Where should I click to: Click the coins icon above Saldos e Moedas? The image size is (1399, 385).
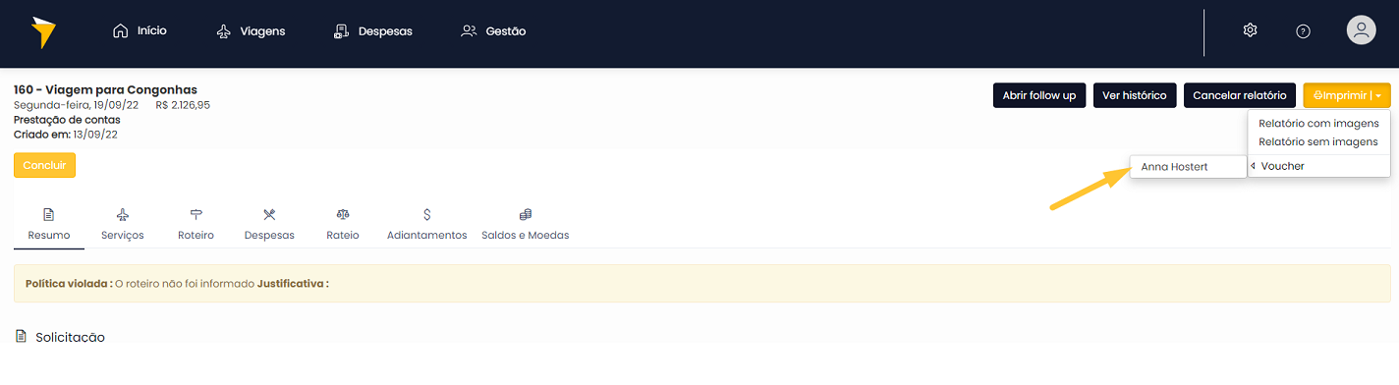pyautogui.click(x=525, y=214)
